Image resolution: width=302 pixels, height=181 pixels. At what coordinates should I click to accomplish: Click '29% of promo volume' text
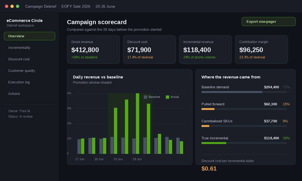coord(199,57)
